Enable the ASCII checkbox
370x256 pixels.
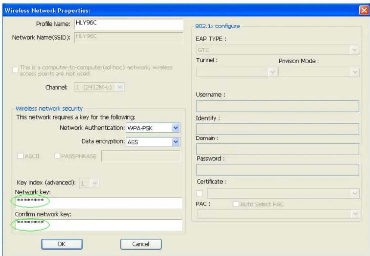click(22, 156)
